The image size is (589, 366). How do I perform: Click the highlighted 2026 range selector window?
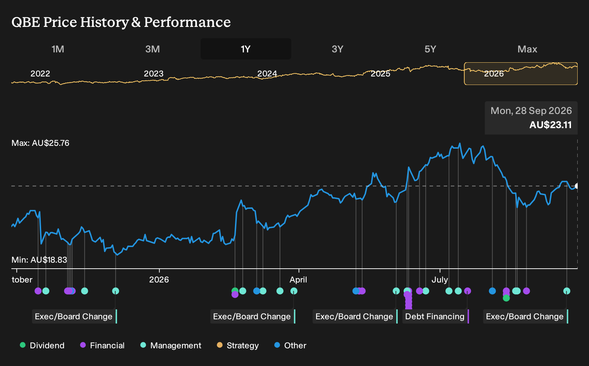point(521,74)
